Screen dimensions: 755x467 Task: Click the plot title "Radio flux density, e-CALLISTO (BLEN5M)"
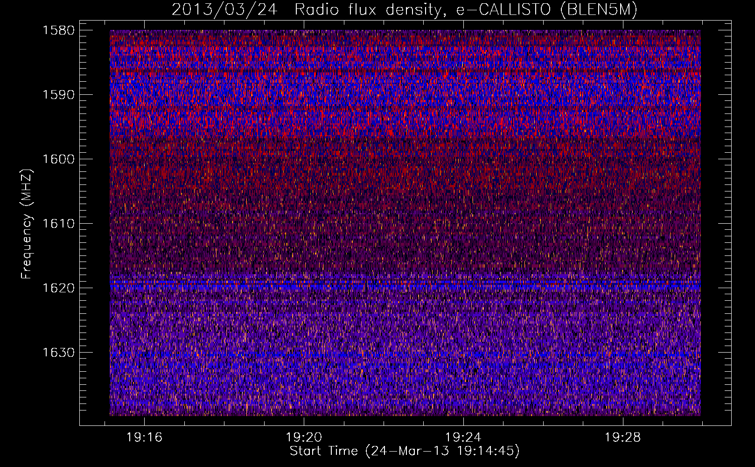pyautogui.click(x=466, y=9)
